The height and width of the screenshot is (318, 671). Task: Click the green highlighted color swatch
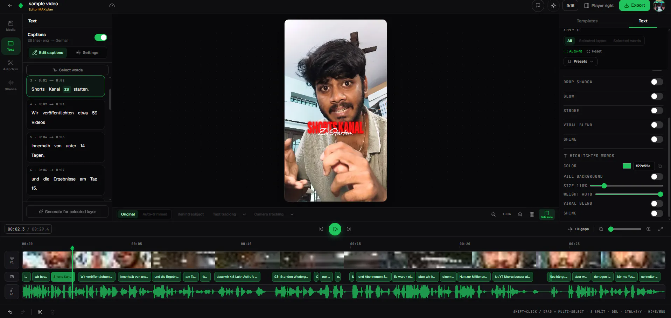click(x=627, y=166)
